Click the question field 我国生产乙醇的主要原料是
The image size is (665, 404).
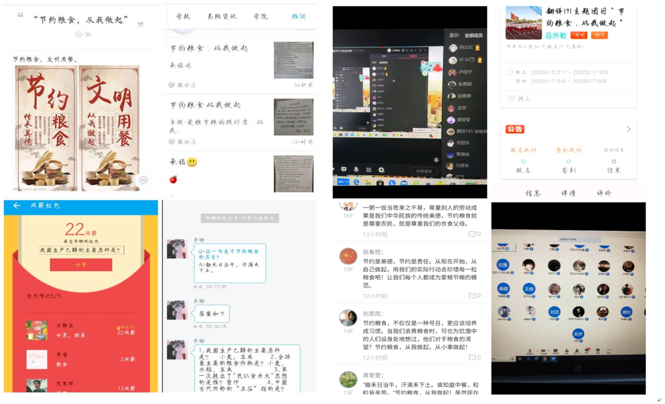click(81, 250)
